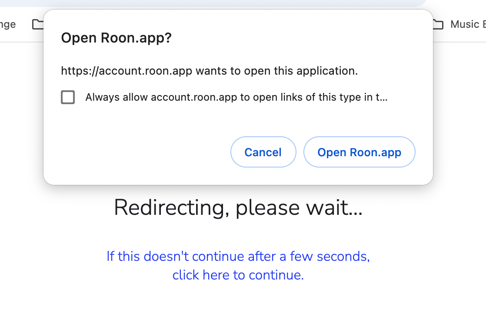Viewport: 486px width, 309px height.
Task: Click 'If this doesn't continue after a few seconds'
Action: 238,256
